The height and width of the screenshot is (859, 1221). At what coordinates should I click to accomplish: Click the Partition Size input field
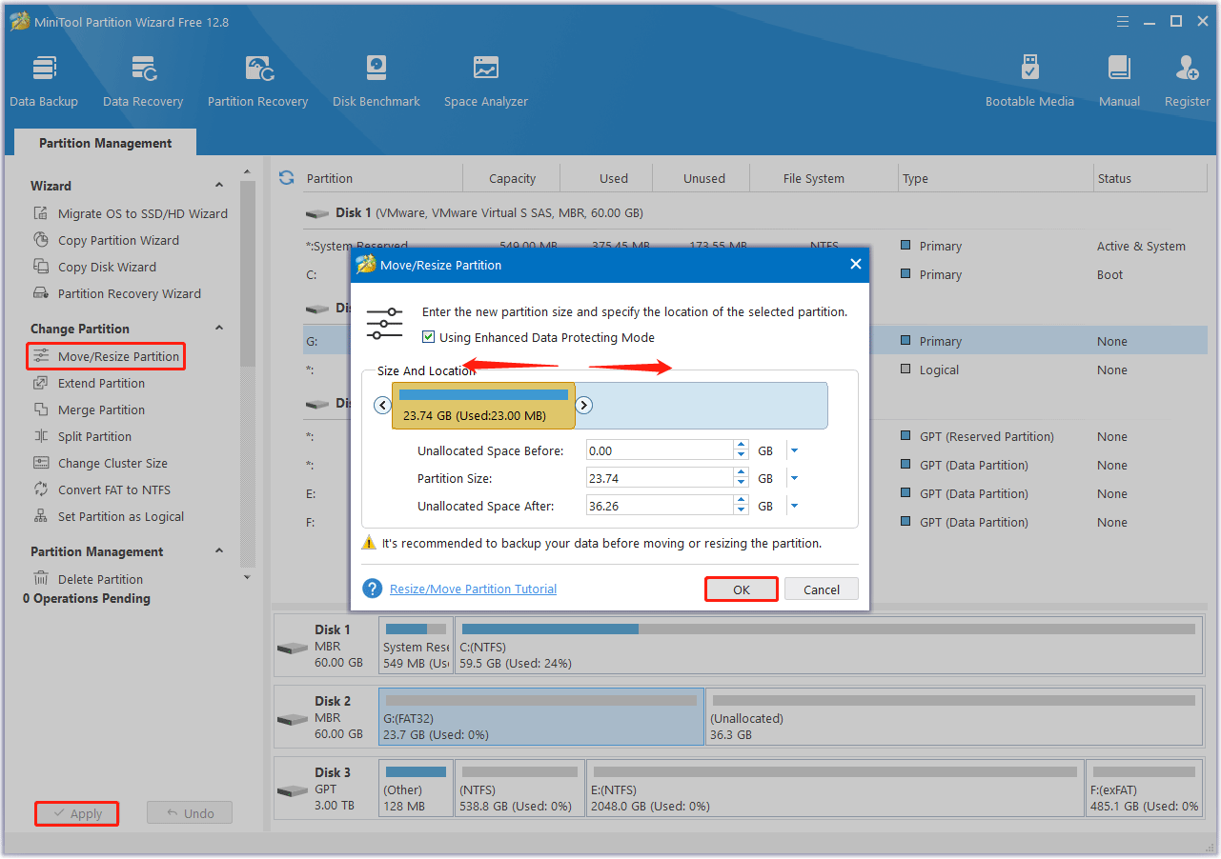660,478
